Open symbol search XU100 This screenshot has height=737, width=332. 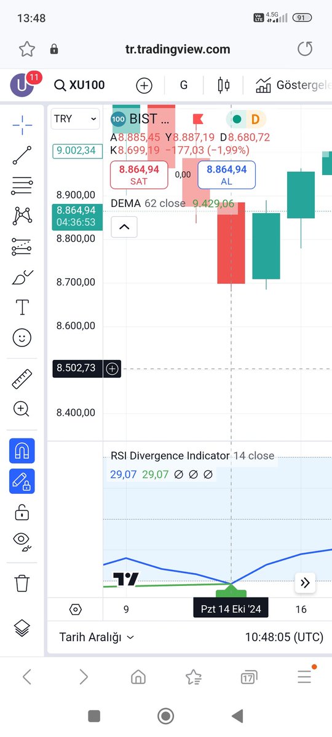pos(79,85)
